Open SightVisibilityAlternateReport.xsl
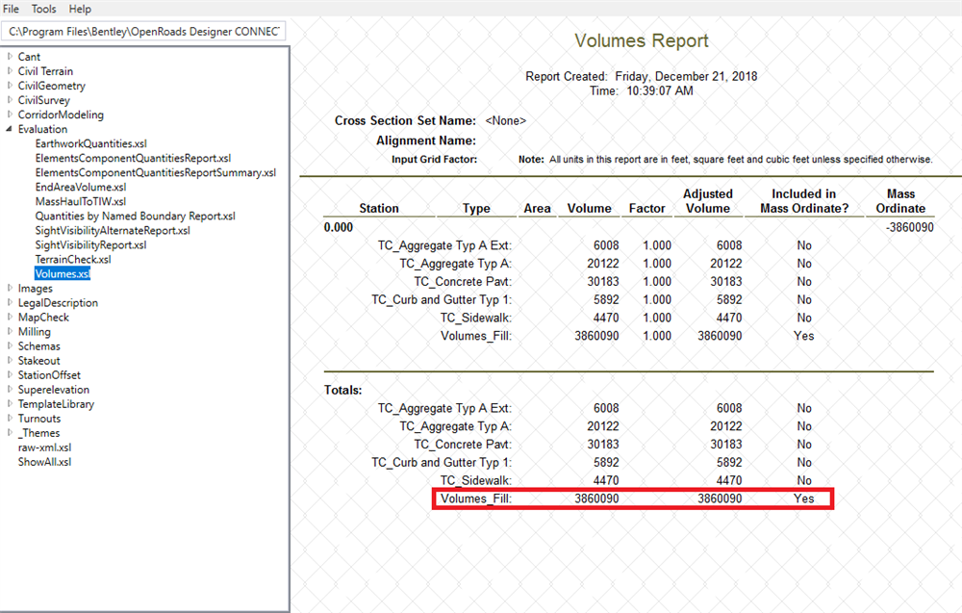Screen dimensions: 962x613 tap(113, 230)
